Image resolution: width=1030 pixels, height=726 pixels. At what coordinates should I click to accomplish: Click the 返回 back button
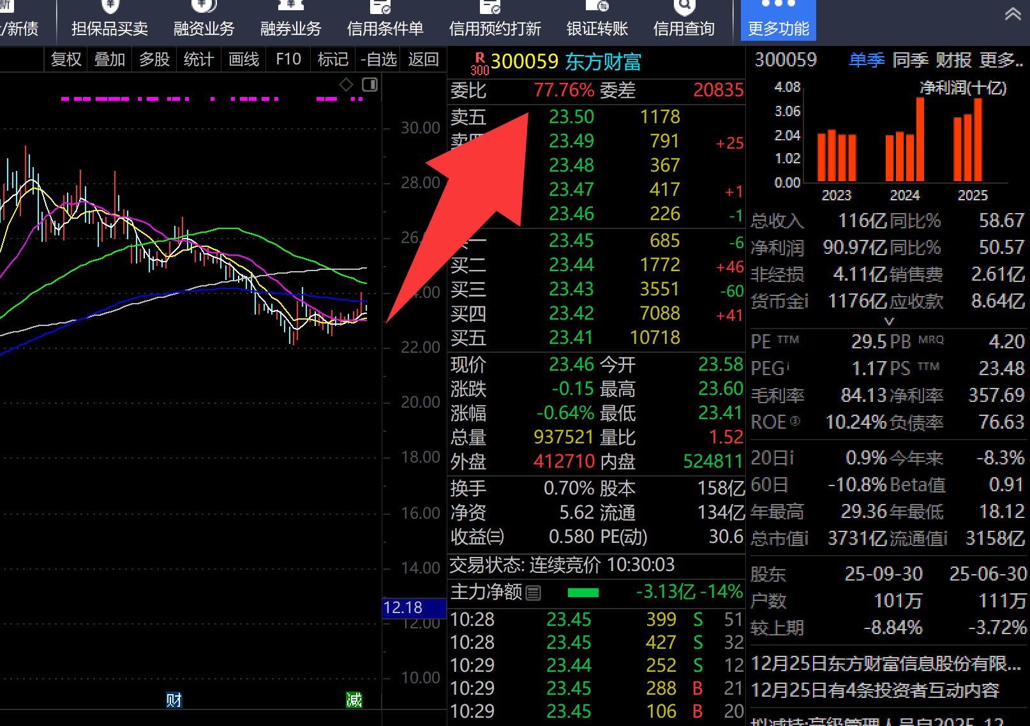[424, 59]
